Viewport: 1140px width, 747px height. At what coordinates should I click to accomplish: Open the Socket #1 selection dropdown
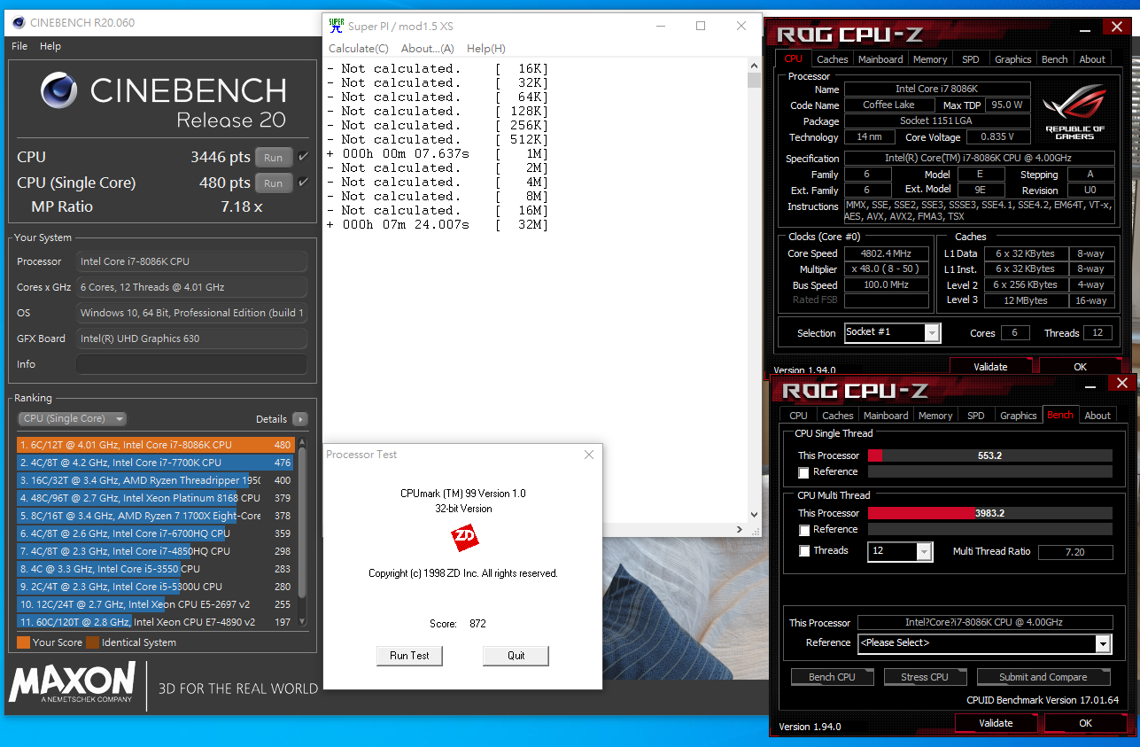[x=892, y=332]
